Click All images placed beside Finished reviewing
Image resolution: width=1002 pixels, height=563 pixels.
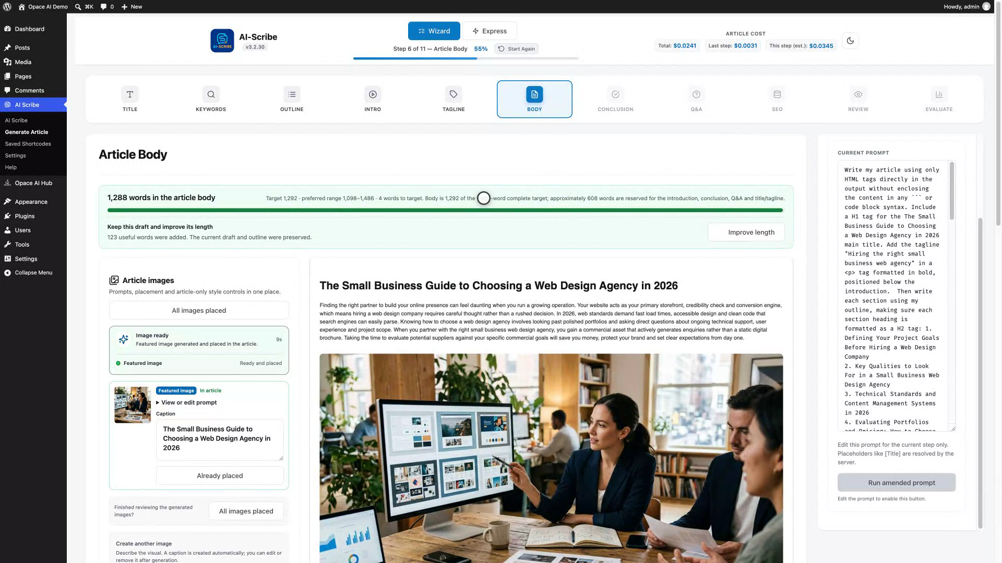[246, 511]
